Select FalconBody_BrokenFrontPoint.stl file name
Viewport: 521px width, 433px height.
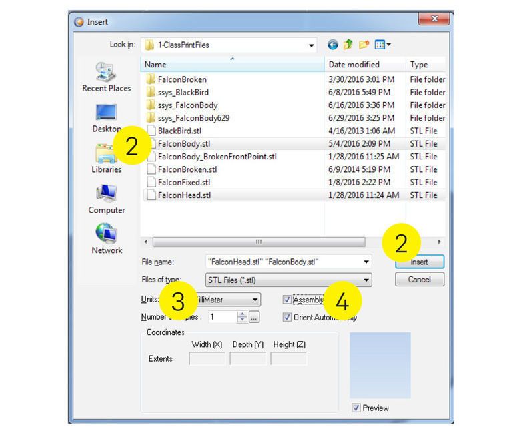tap(217, 157)
